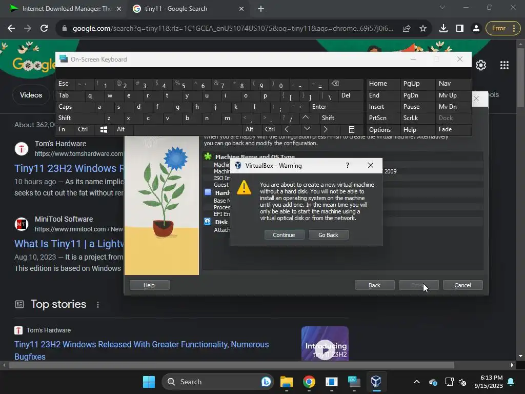This screenshot has height=394, width=525.
Task: Click Chrome forward navigation arrow
Action: click(x=28, y=29)
